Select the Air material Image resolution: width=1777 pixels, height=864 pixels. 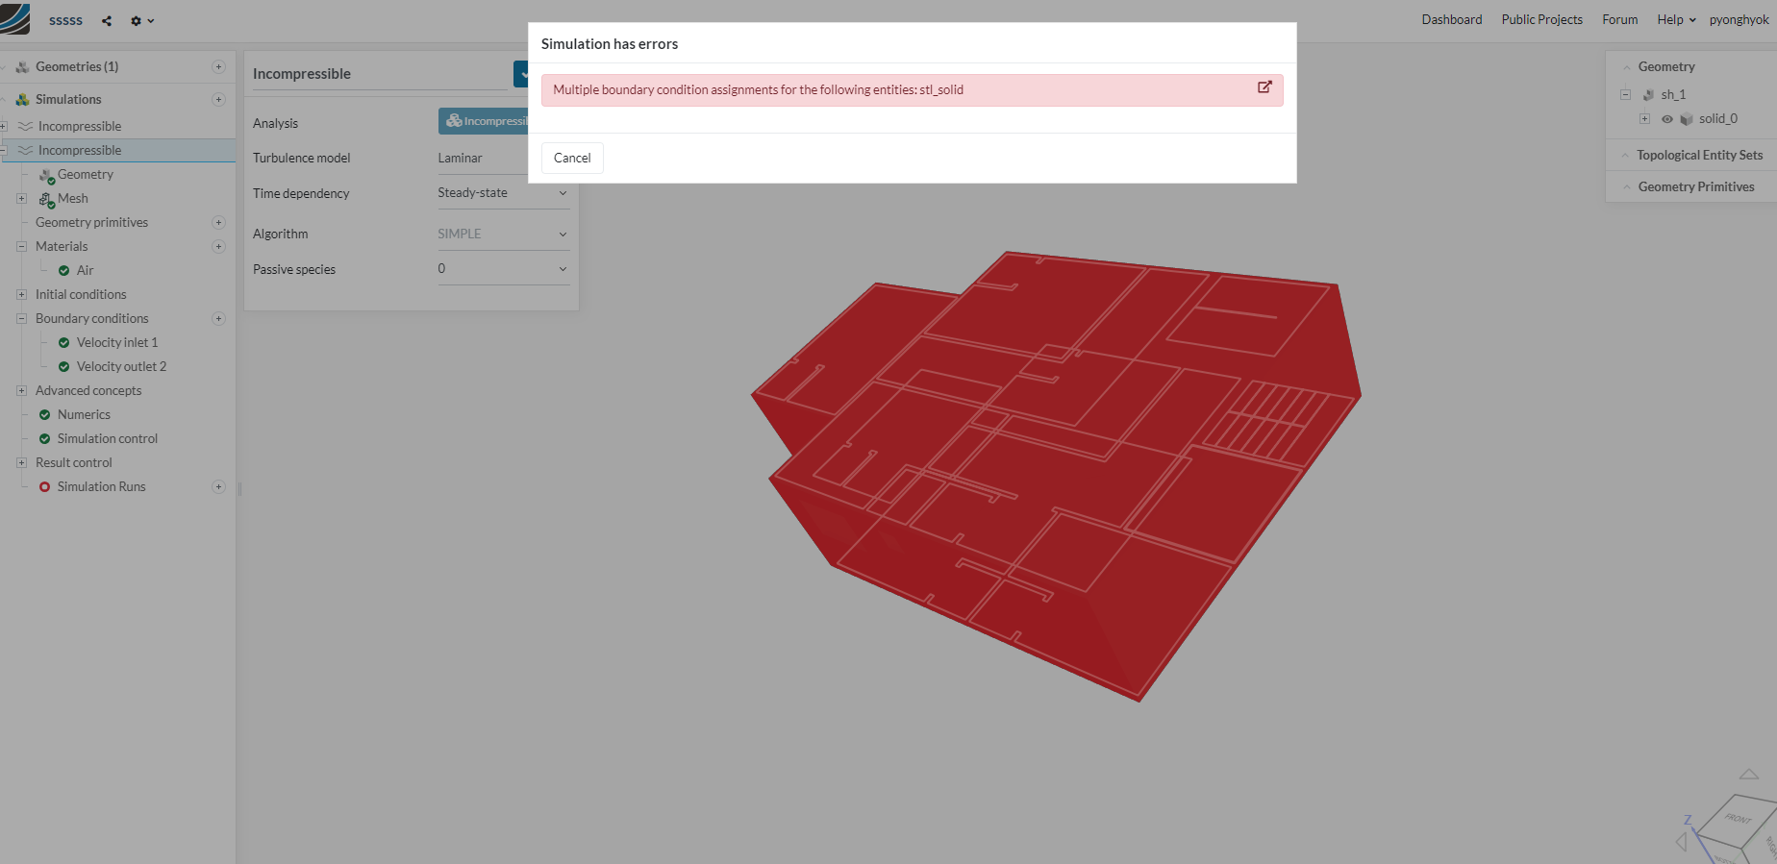point(85,271)
